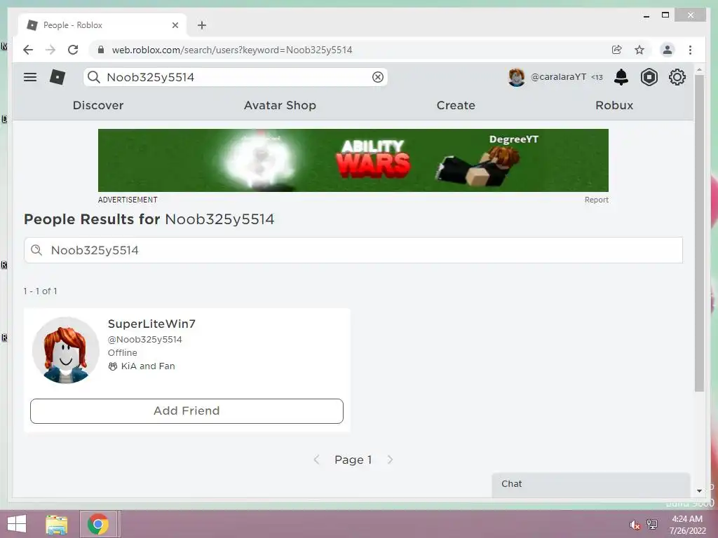Go back with browser back arrow
718x538 pixels.
pyautogui.click(x=28, y=50)
